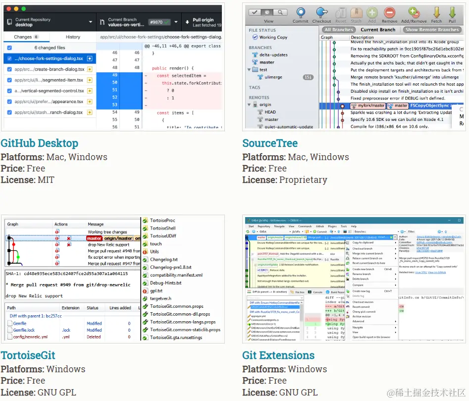
Task: Choose Cherry pick commit from context menu
Action: pyautogui.click(x=364, y=312)
